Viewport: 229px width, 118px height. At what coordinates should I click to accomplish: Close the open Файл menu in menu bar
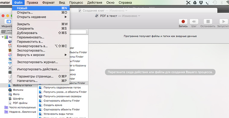pos(18,2)
